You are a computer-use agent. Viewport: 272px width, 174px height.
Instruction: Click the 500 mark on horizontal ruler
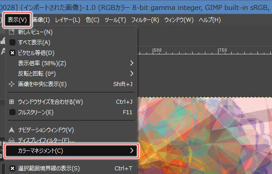coord(157,50)
